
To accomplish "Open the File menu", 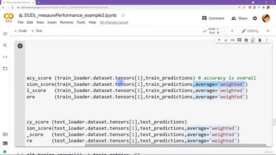I will [x=21, y=22].
